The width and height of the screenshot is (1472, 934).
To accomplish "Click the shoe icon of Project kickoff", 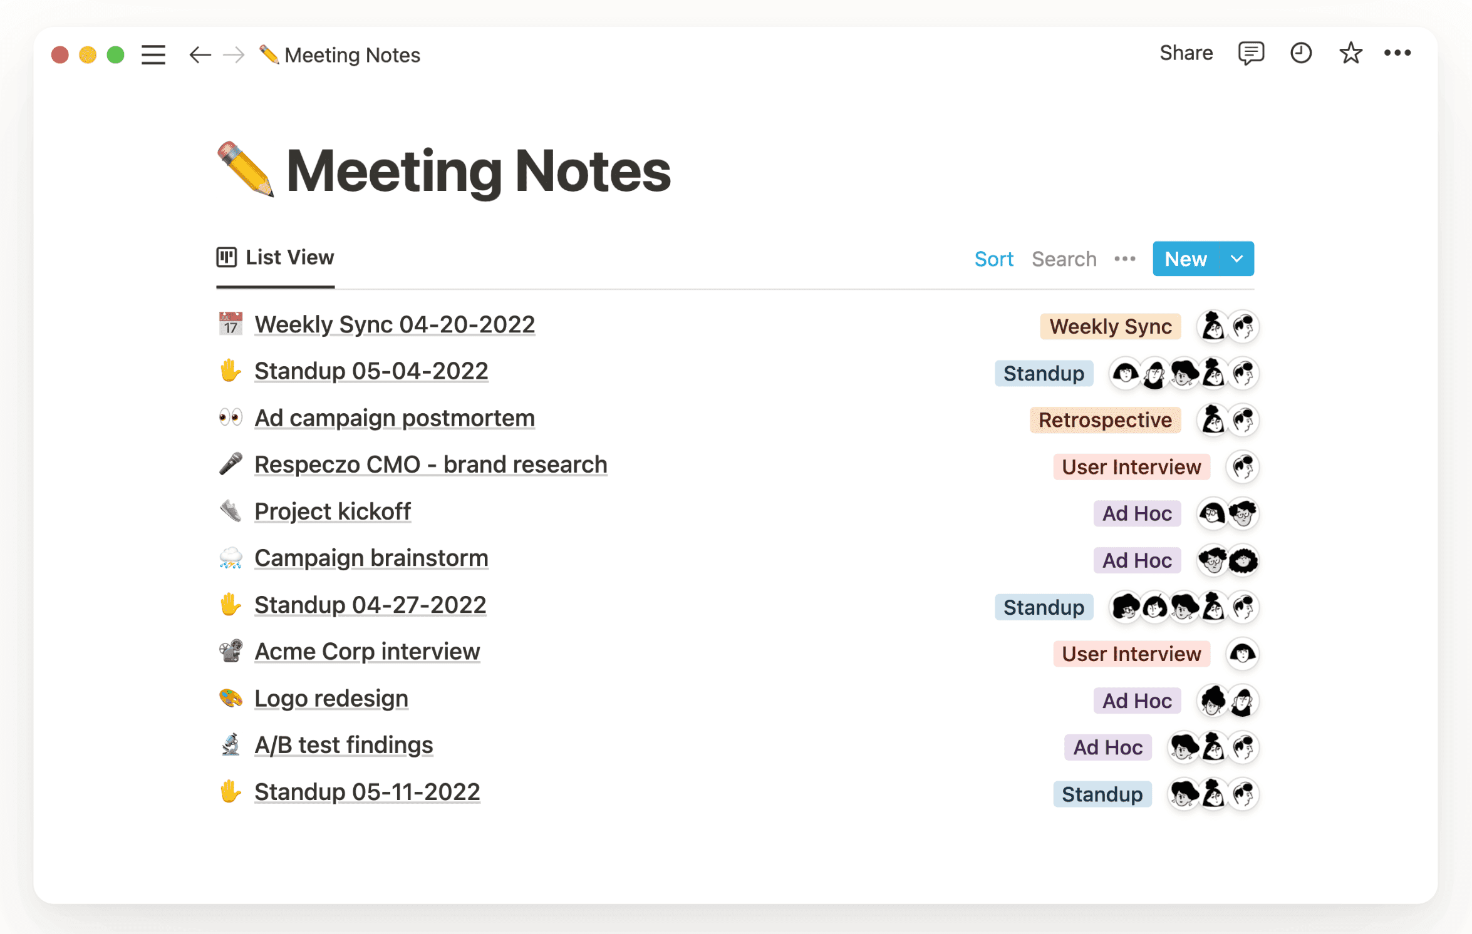I will pos(231,511).
